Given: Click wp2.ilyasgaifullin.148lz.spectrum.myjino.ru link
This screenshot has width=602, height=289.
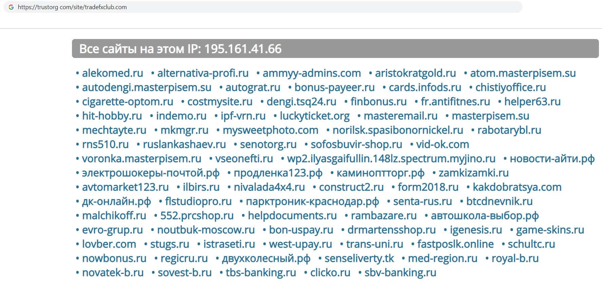Looking at the screenshot, I should [391, 159].
